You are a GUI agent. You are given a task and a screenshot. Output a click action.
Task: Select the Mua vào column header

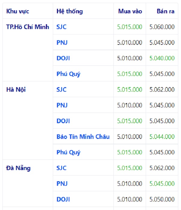[130, 11]
